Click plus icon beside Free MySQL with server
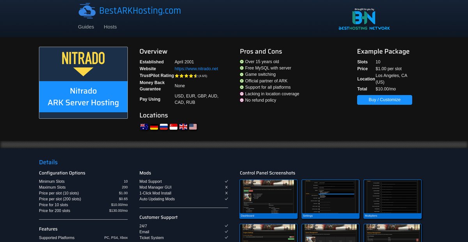 click(242, 68)
